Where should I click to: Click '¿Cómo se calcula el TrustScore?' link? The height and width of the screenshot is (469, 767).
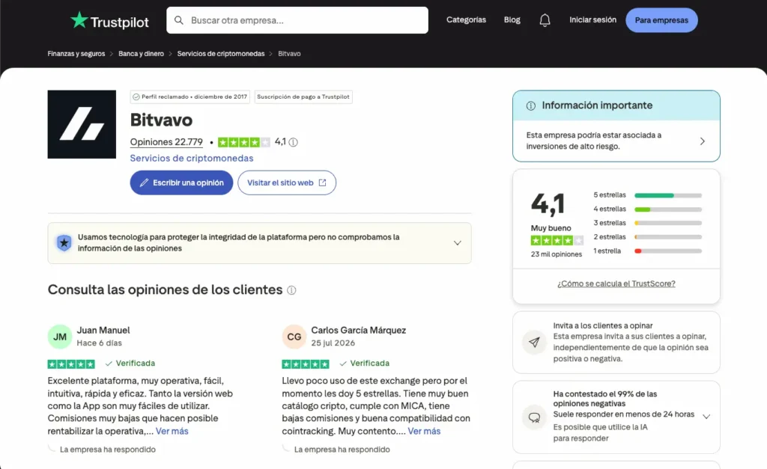(x=616, y=283)
